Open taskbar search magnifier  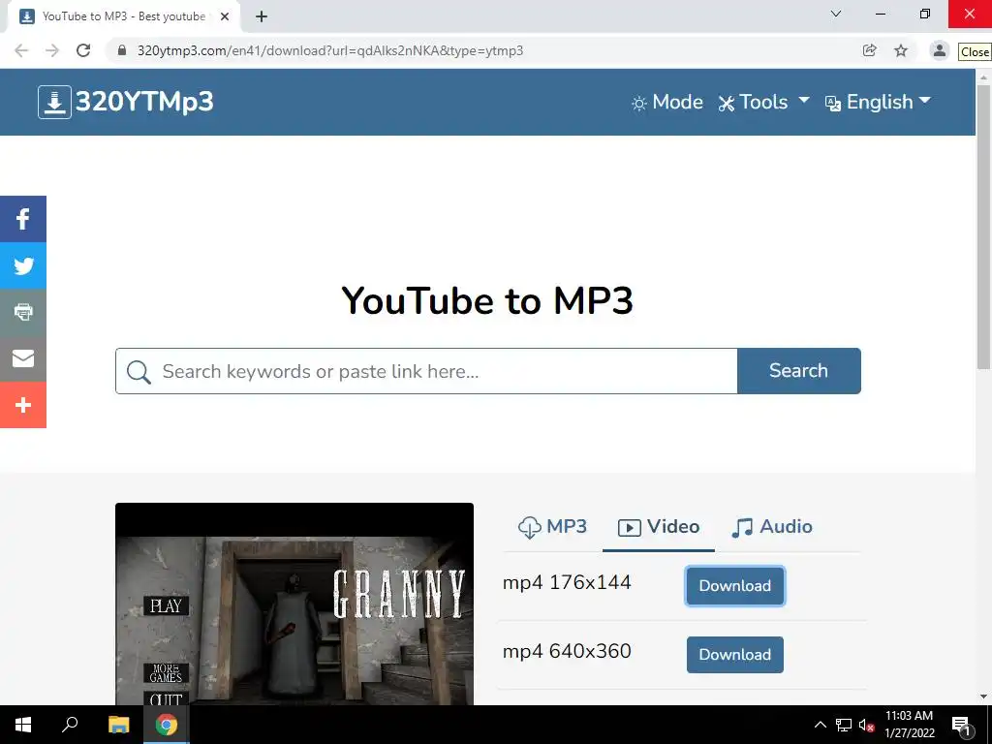pyautogui.click(x=70, y=725)
